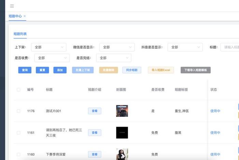Open the 是否收费 filter dropdown

(52, 58)
